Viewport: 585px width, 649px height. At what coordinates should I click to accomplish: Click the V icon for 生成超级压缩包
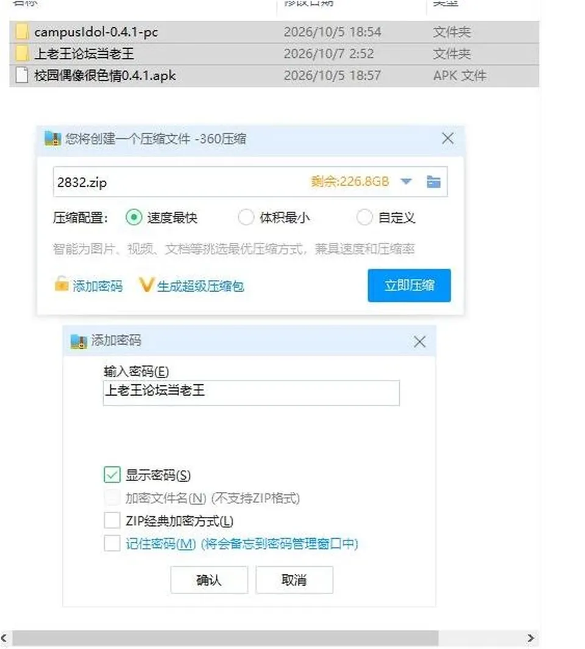[x=146, y=285]
